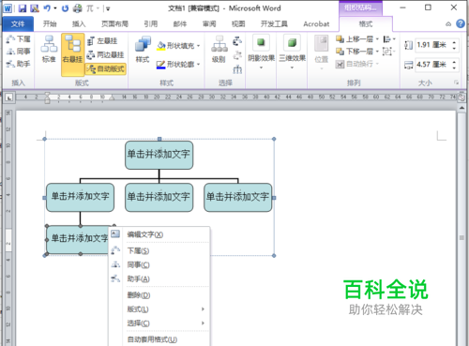Viewport: 469px width, 346px height.
Task: Click the 位置 position button
Action: tap(322, 53)
